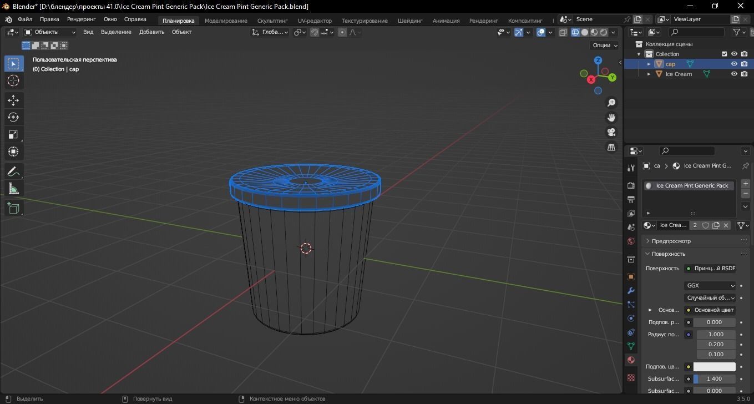The width and height of the screenshot is (754, 404).
Task: Open the View Layer properties tab
Action: [631, 213]
